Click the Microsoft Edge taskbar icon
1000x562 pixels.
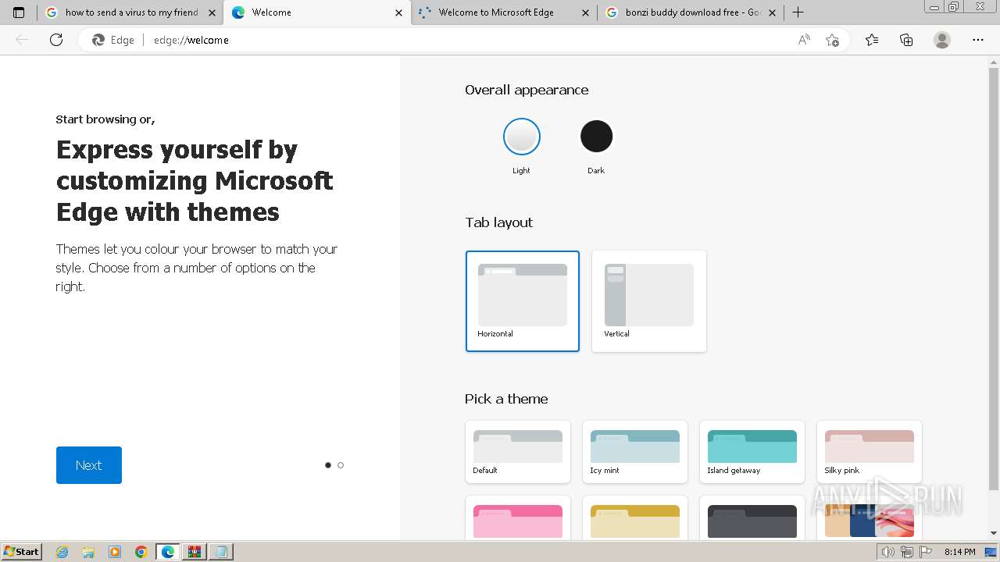168,552
